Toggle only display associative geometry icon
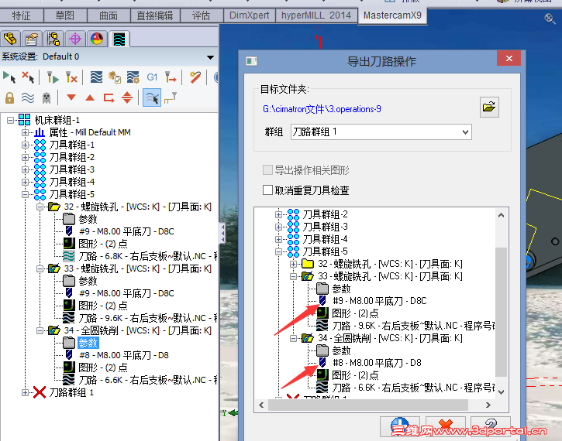The width and height of the screenshot is (562, 441). pyautogui.click(x=171, y=97)
